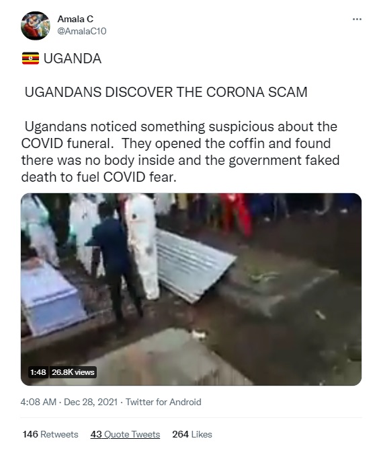Open Amala C's profile picture avatar
This screenshot has width=379, height=455.
pyautogui.click(x=36, y=26)
